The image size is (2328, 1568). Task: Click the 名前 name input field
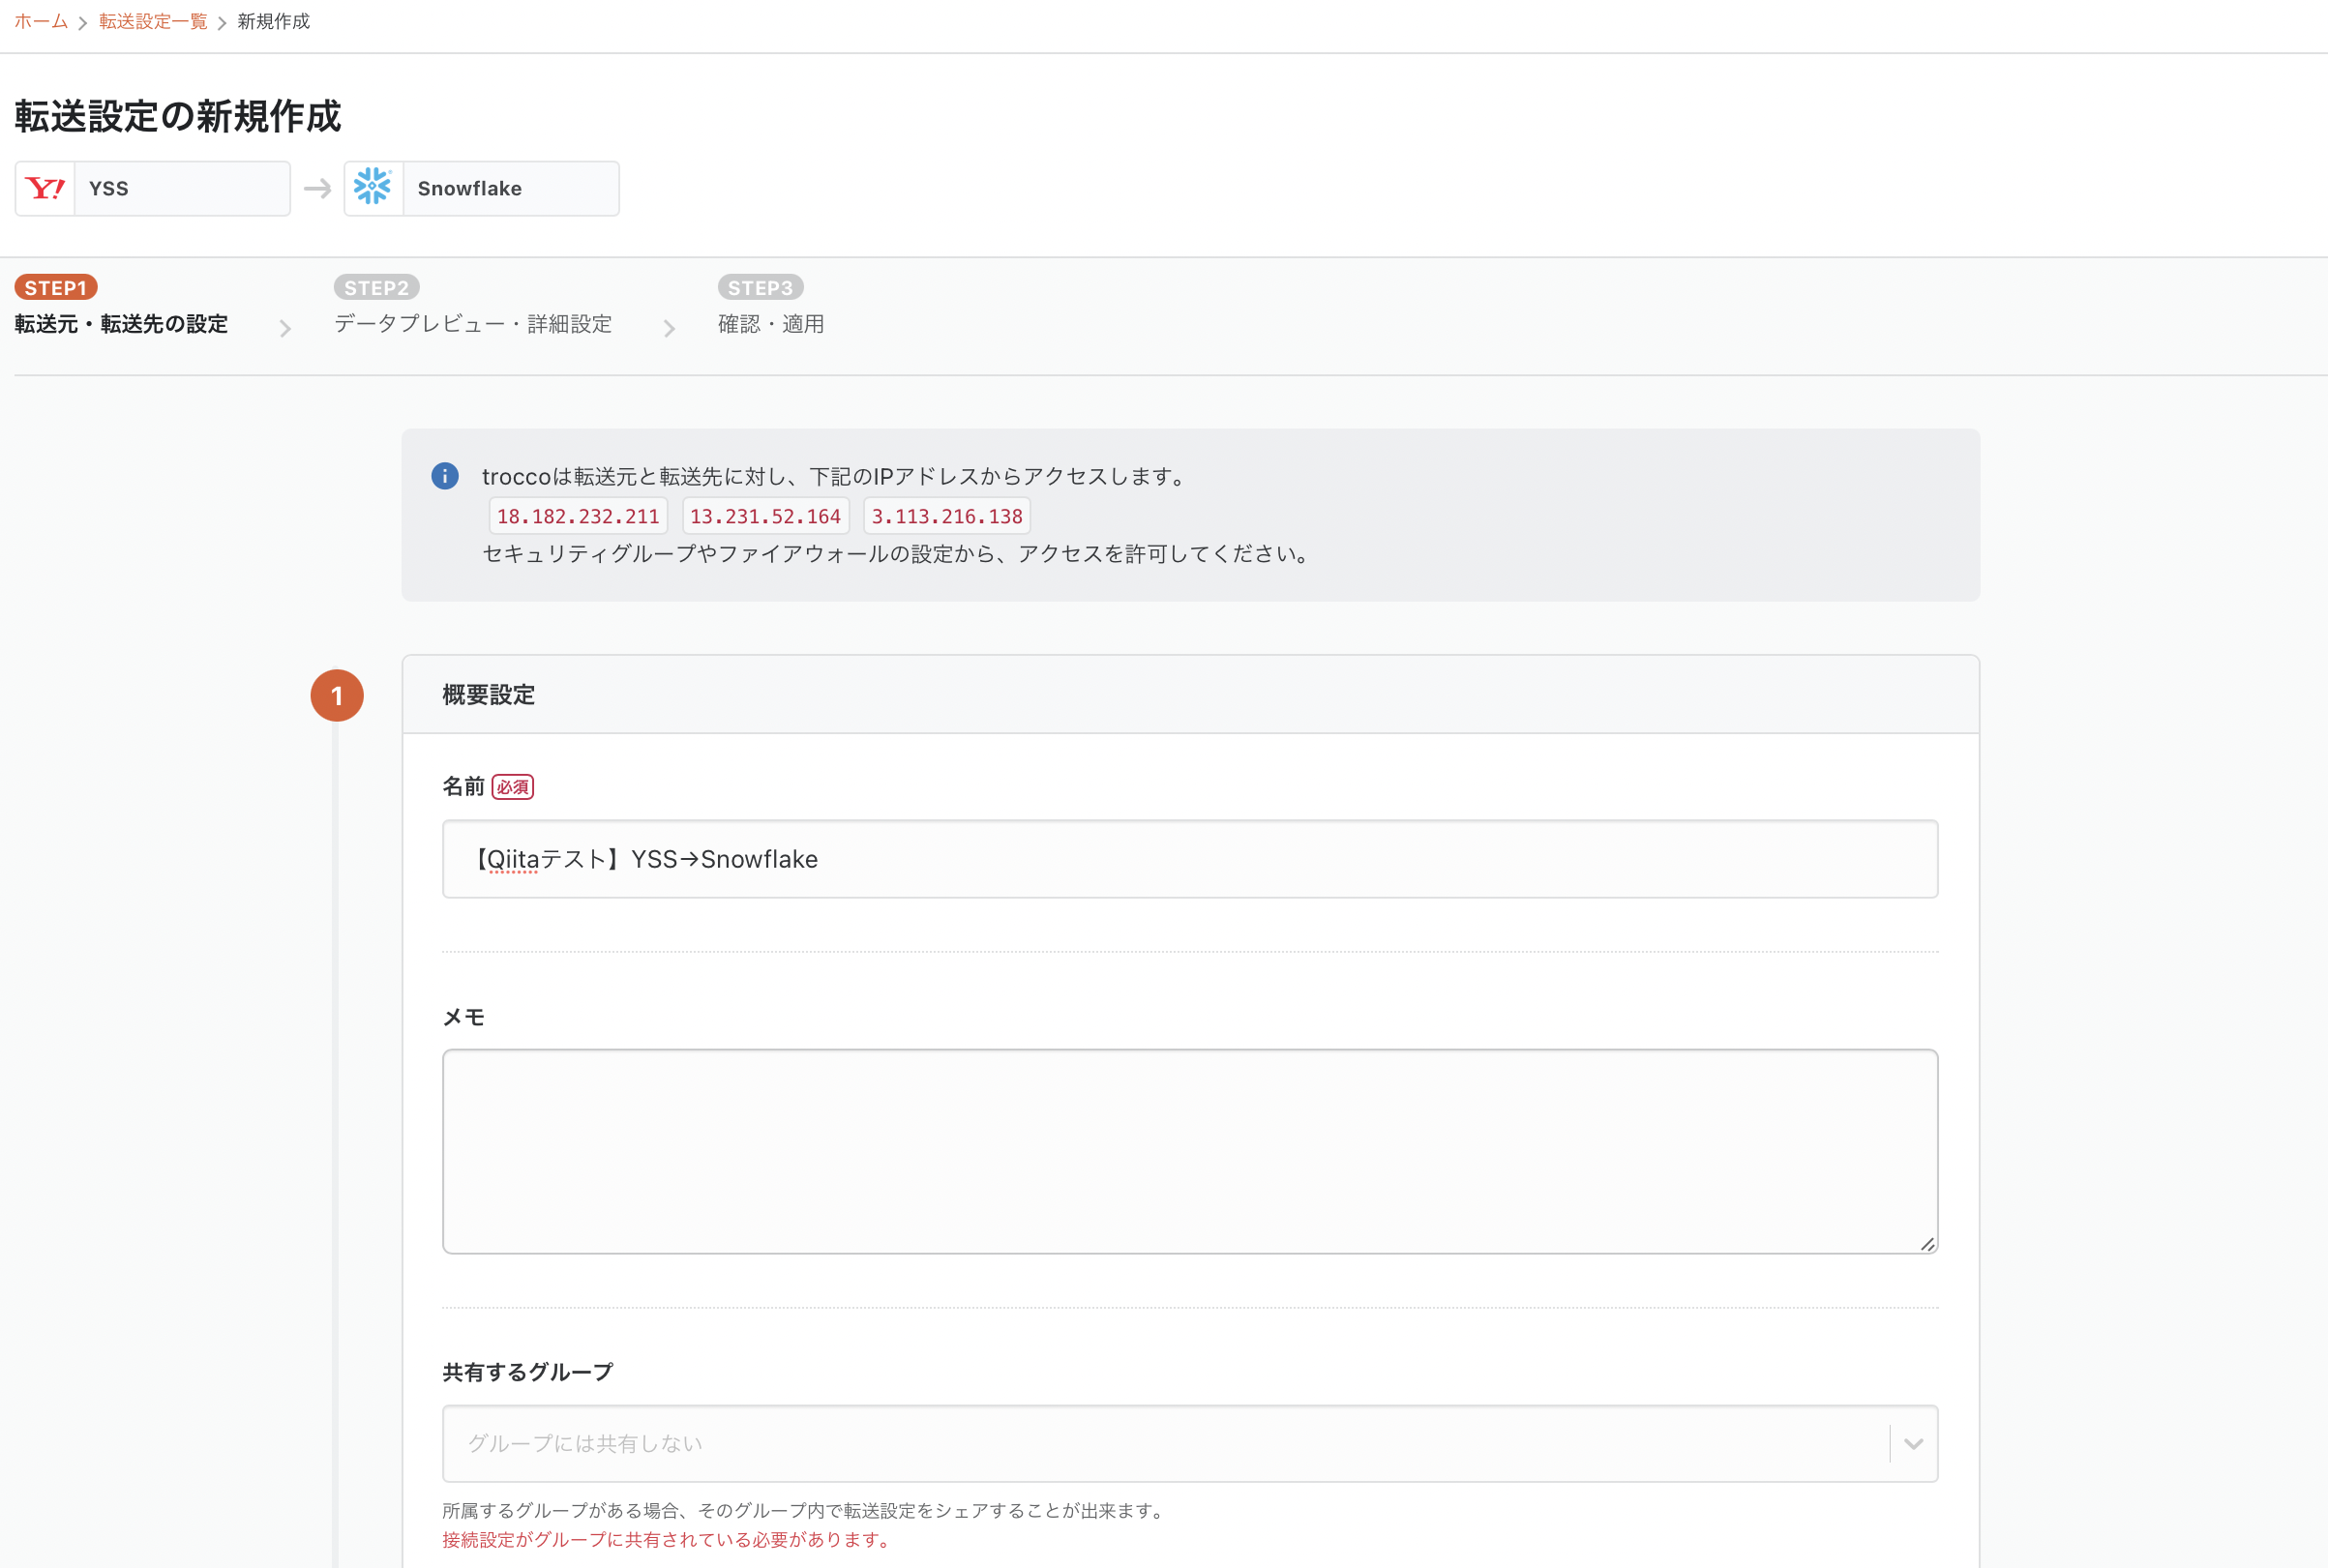[1190, 859]
